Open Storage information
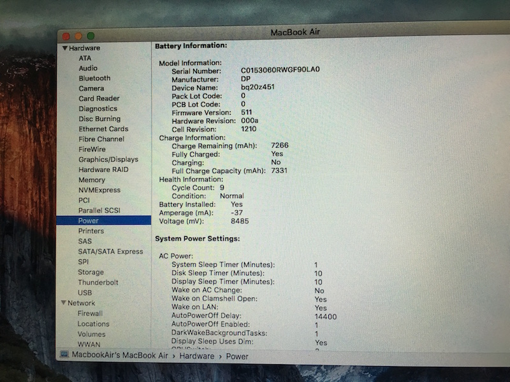The image size is (510, 382). 91,272
